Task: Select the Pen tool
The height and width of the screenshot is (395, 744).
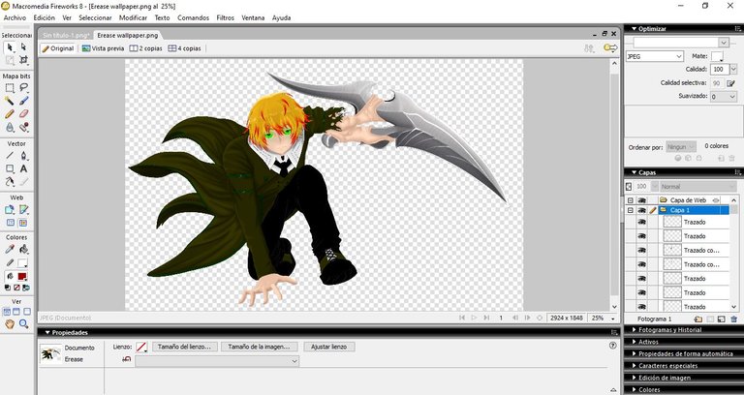Action: [x=23, y=156]
